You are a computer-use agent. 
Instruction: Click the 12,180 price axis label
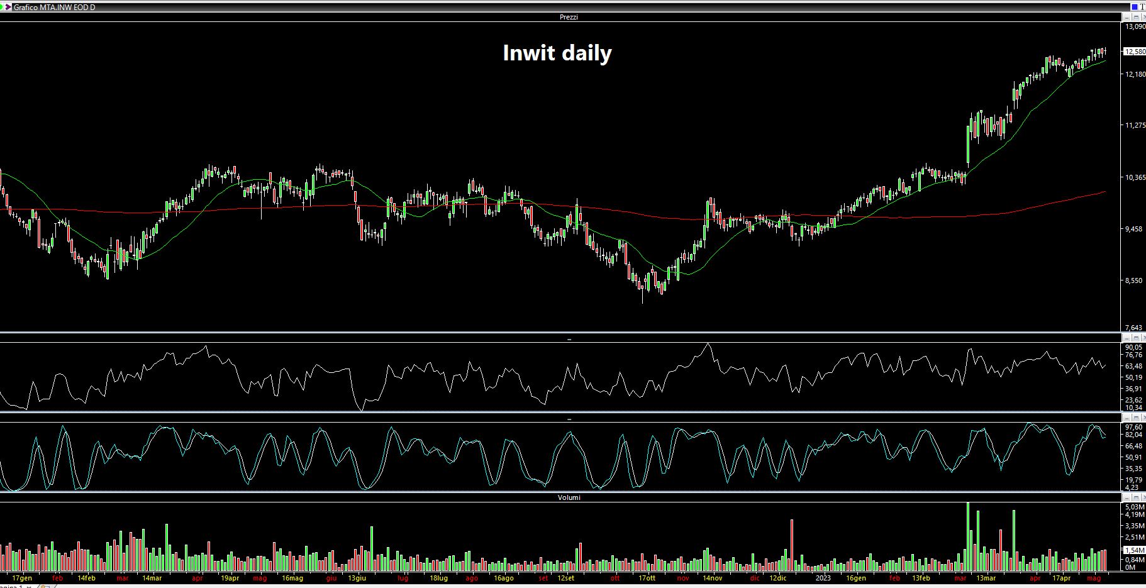pyautogui.click(x=1135, y=74)
